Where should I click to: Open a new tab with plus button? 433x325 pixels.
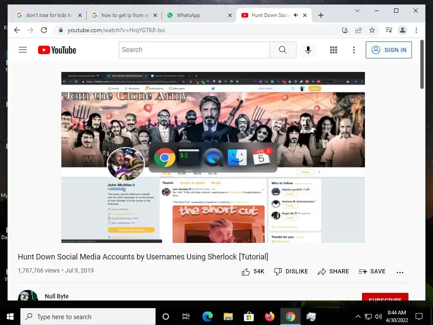pos(321,15)
